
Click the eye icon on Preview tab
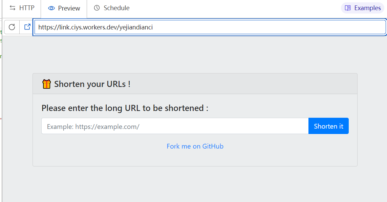click(x=51, y=8)
